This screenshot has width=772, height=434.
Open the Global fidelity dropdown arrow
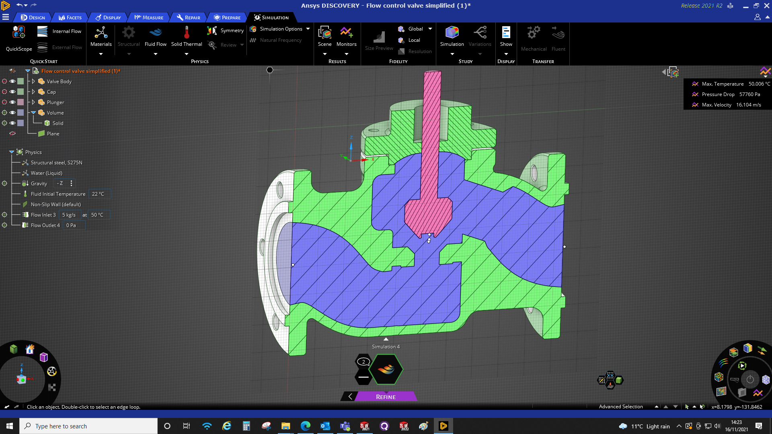tap(430, 29)
